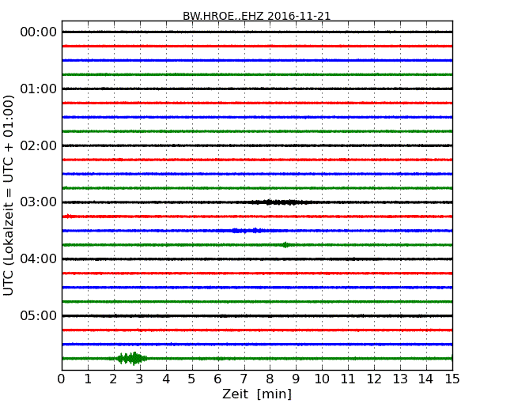
Task: Click x-axis tick label 2
Action: point(113,379)
